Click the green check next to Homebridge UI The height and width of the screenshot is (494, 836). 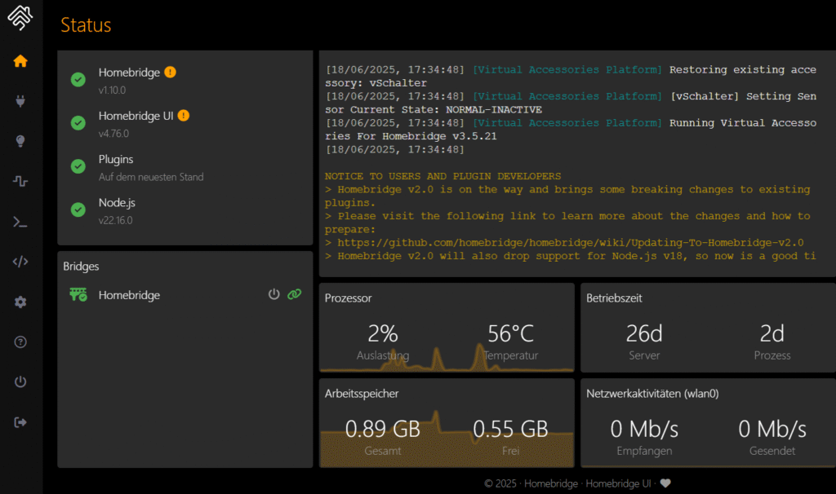(78, 123)
